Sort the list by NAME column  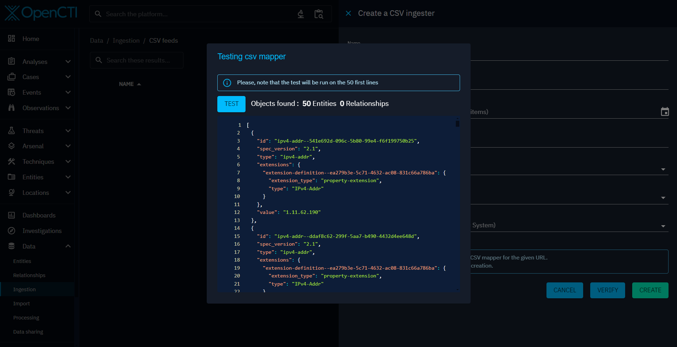click(x=129, y=84)
